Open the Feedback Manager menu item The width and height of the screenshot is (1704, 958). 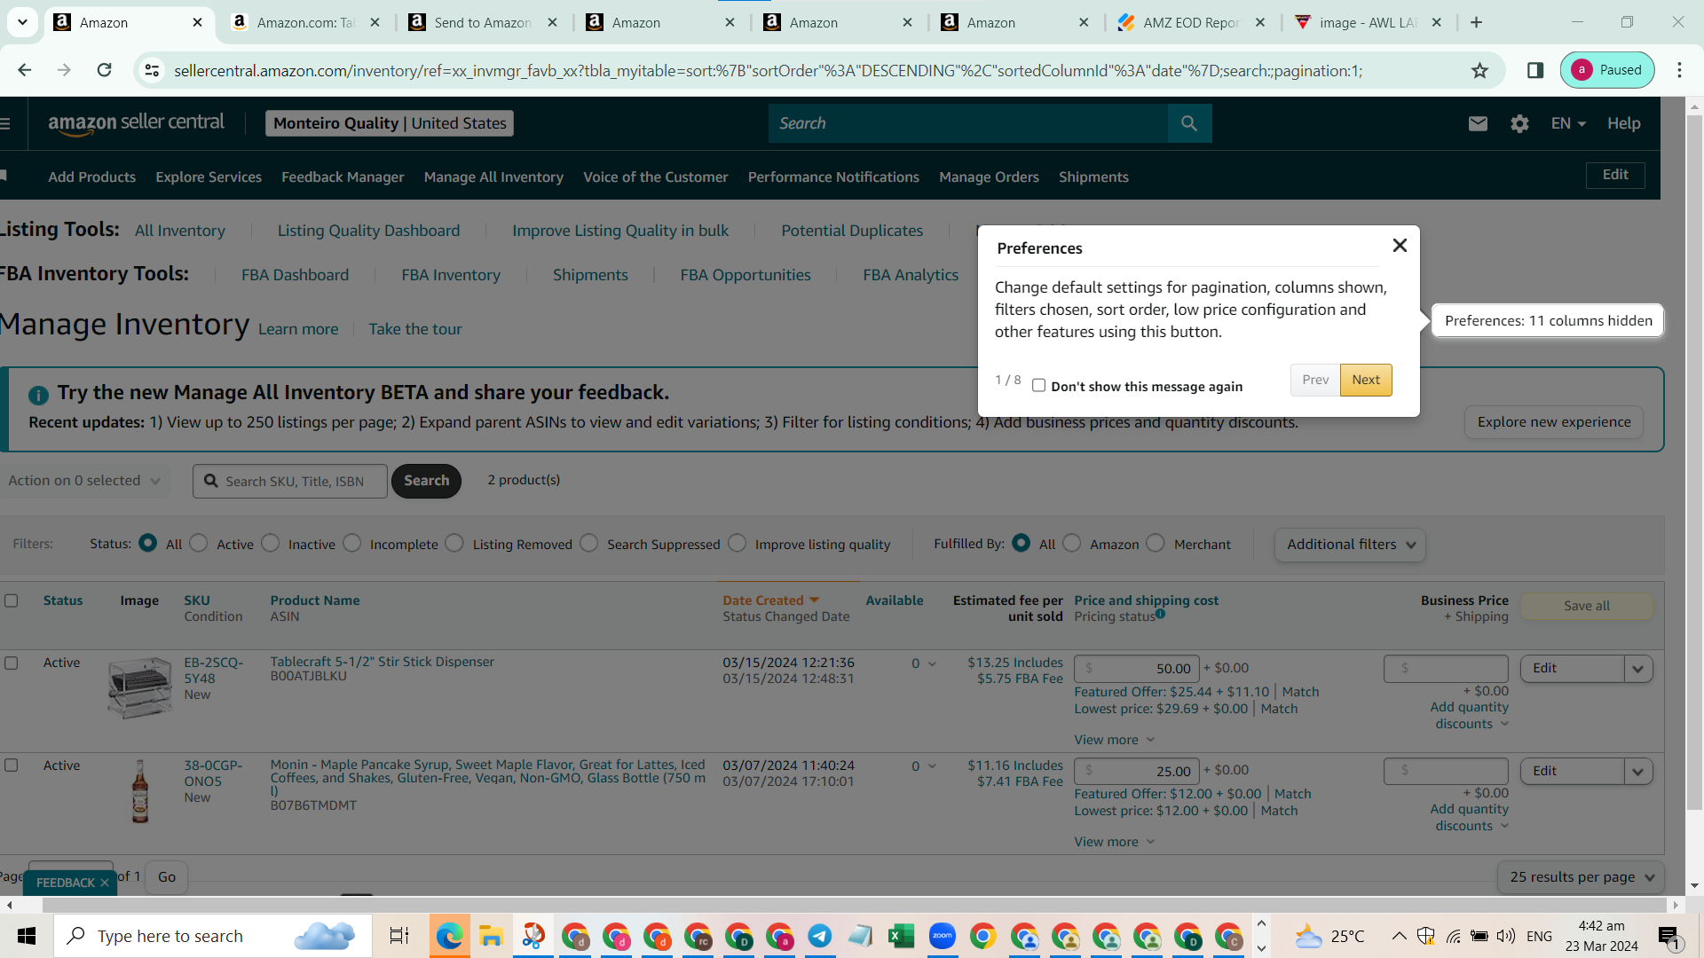pos(343,177)
